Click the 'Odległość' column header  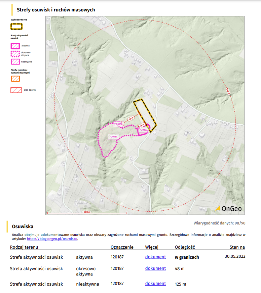click(x=185, y=247)
